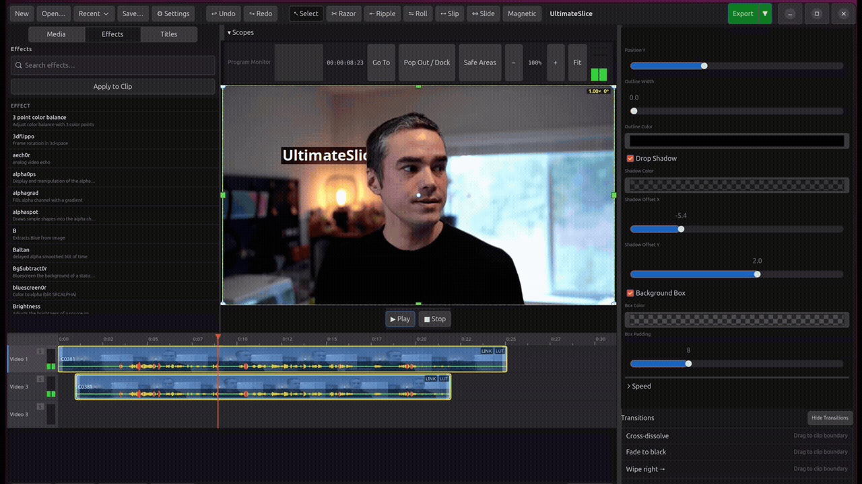Image resolution: width=862 pixels, height=484 pixels.
Task: Activate the Ripple edit tool
Action: click(x=383, y=13)
